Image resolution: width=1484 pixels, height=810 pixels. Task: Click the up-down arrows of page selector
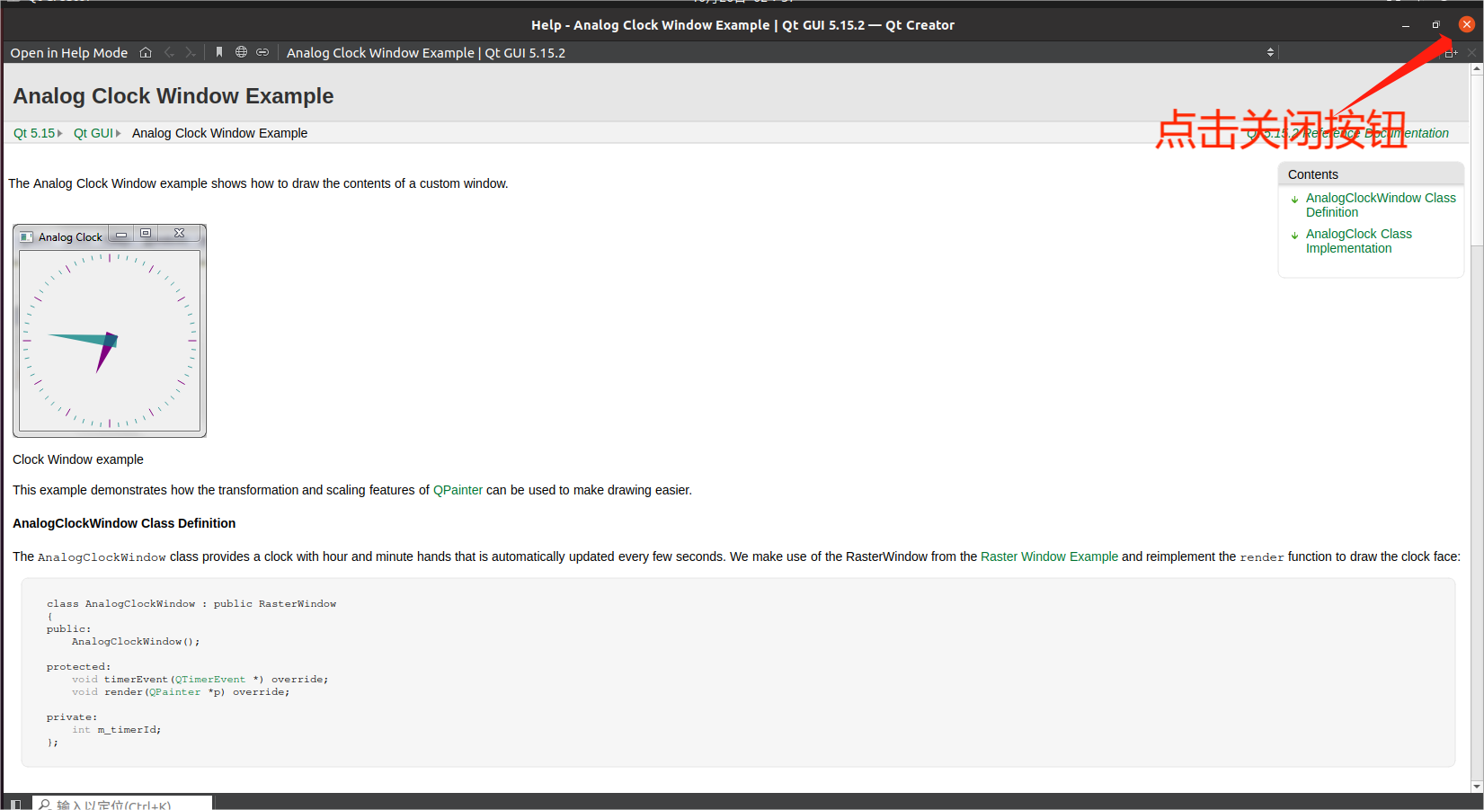click(1270, 52)
